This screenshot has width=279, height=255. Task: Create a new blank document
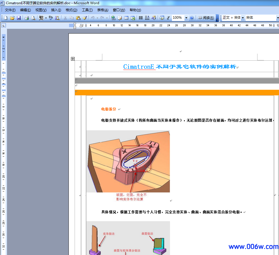[x=6, y=18]
